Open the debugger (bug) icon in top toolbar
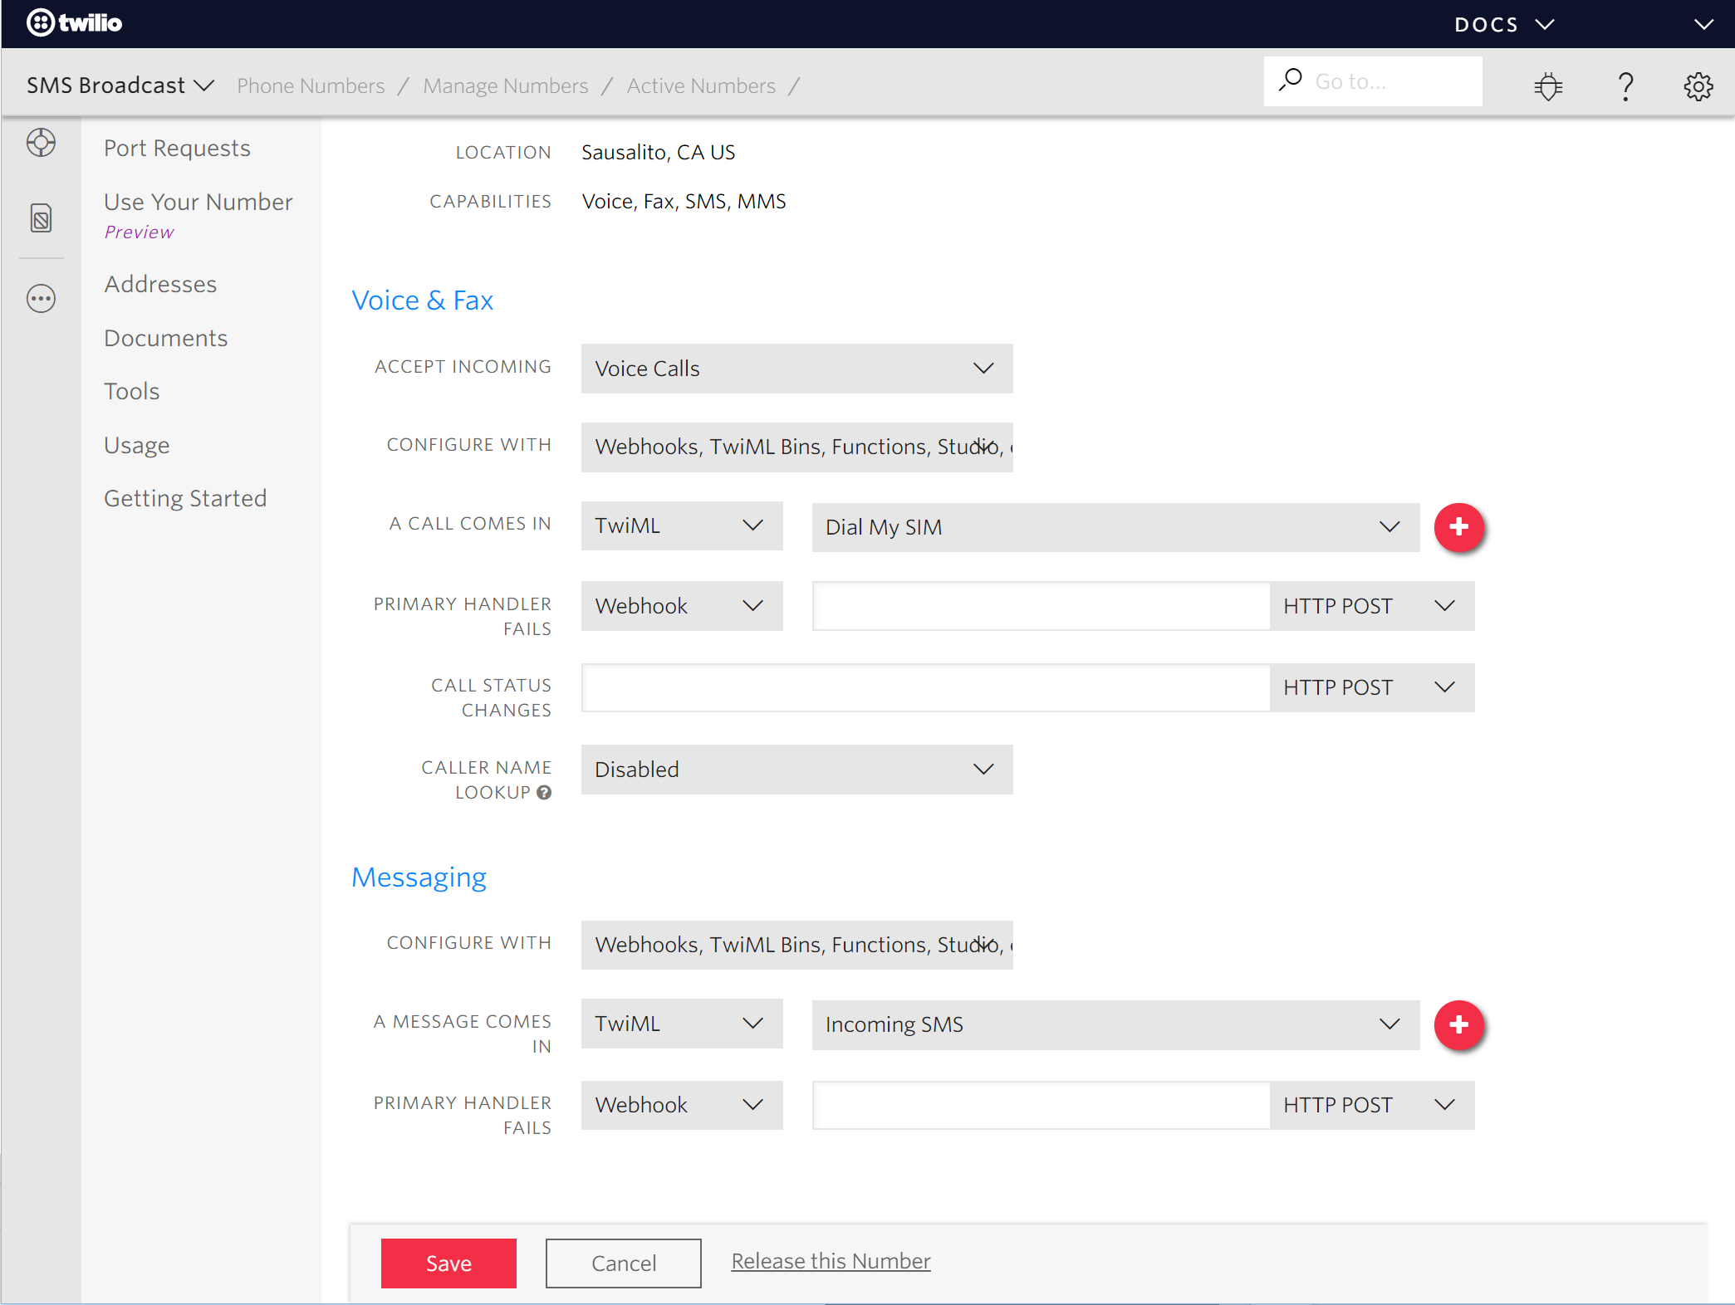 pyautogui.click(x=1547, y=86)
